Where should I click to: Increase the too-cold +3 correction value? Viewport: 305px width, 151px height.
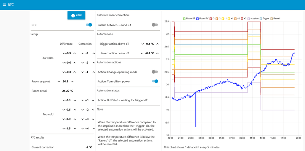[x=93, y=119]
